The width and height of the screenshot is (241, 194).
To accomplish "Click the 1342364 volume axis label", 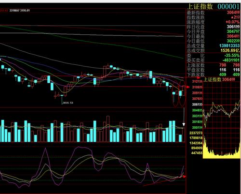I will tap(196, 143).
